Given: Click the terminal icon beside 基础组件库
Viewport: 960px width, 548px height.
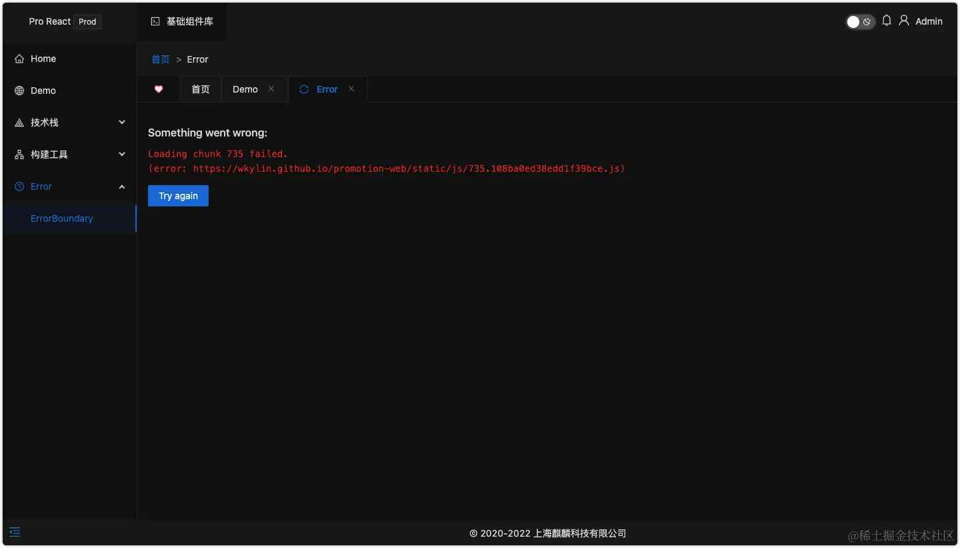Looking at the screenshot, I should click(x=155, y=21).
